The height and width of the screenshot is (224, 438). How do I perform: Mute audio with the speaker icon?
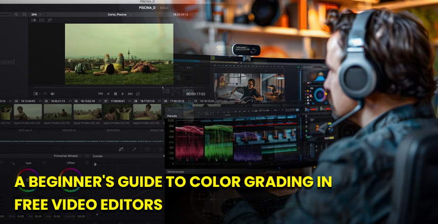52,94
